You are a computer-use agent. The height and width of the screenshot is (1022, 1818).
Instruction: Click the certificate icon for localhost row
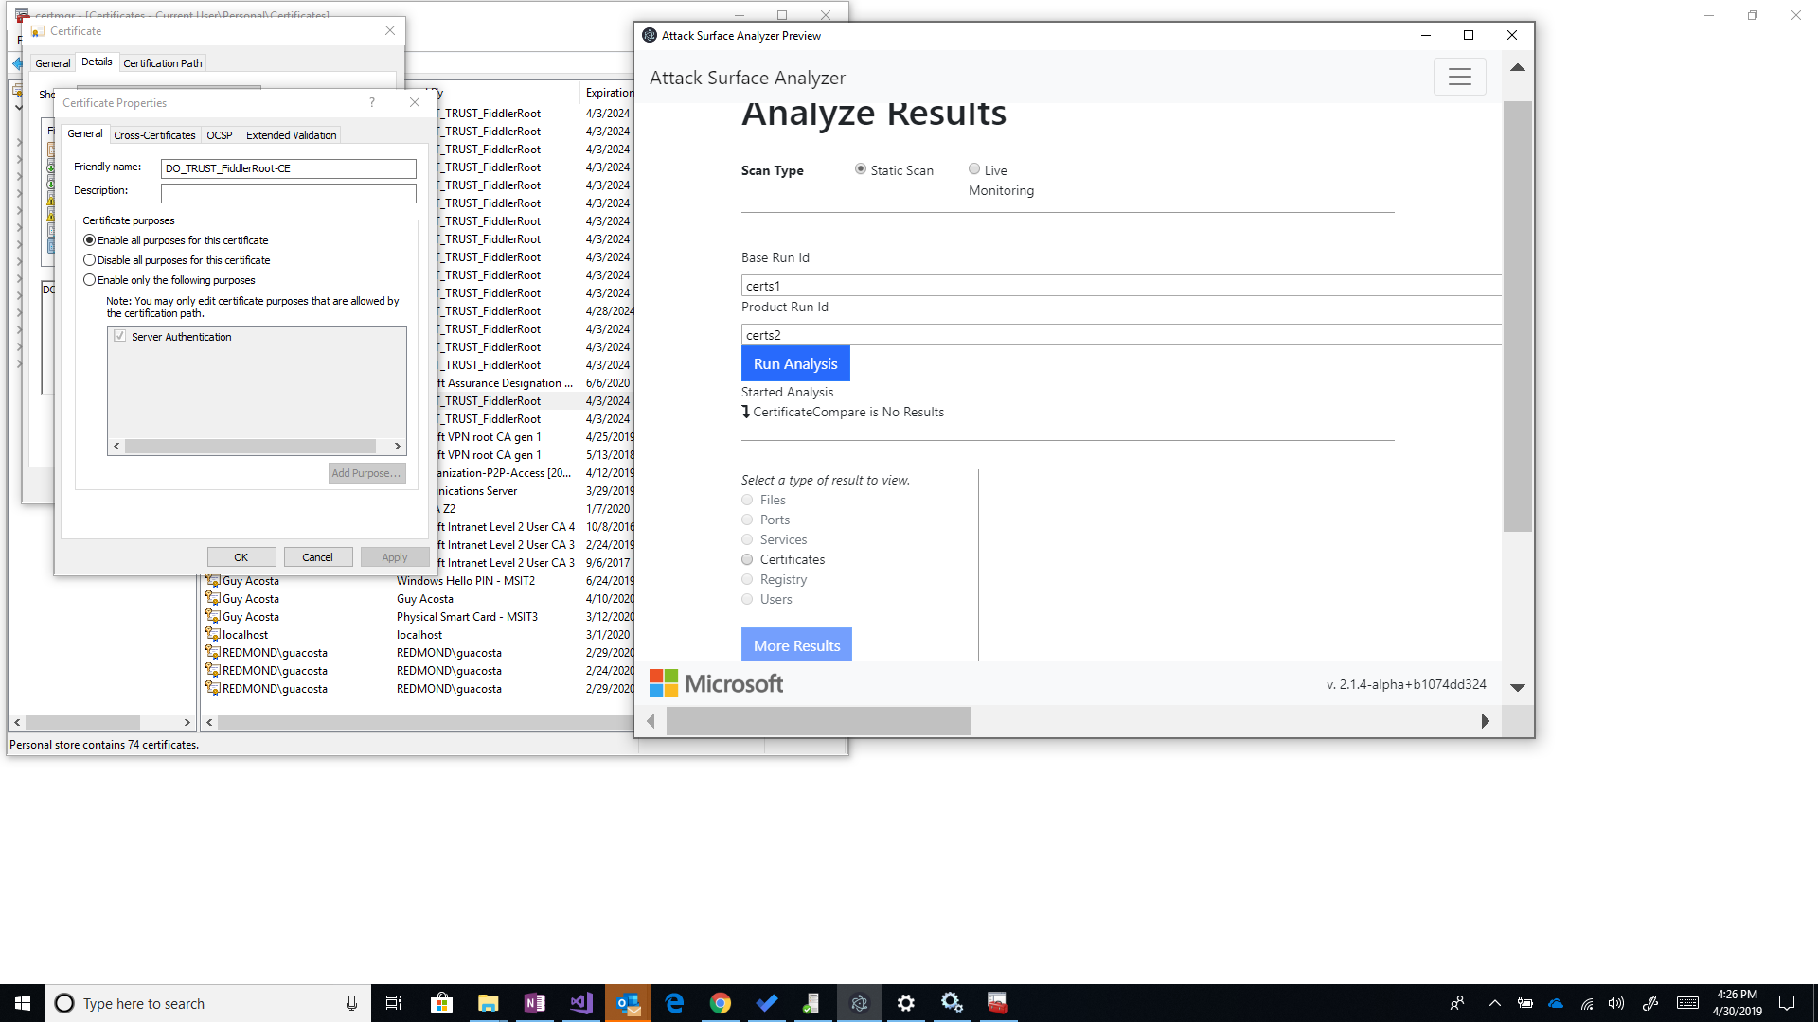tap(213, 635)
